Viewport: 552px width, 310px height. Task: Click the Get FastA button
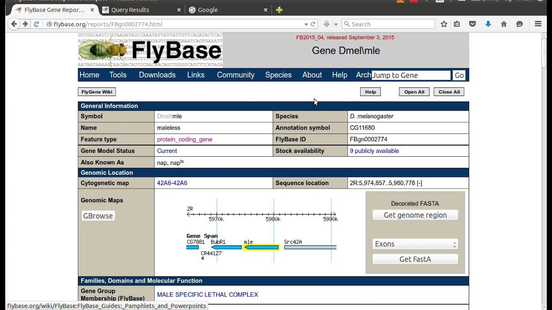click(x=415, y=259)
